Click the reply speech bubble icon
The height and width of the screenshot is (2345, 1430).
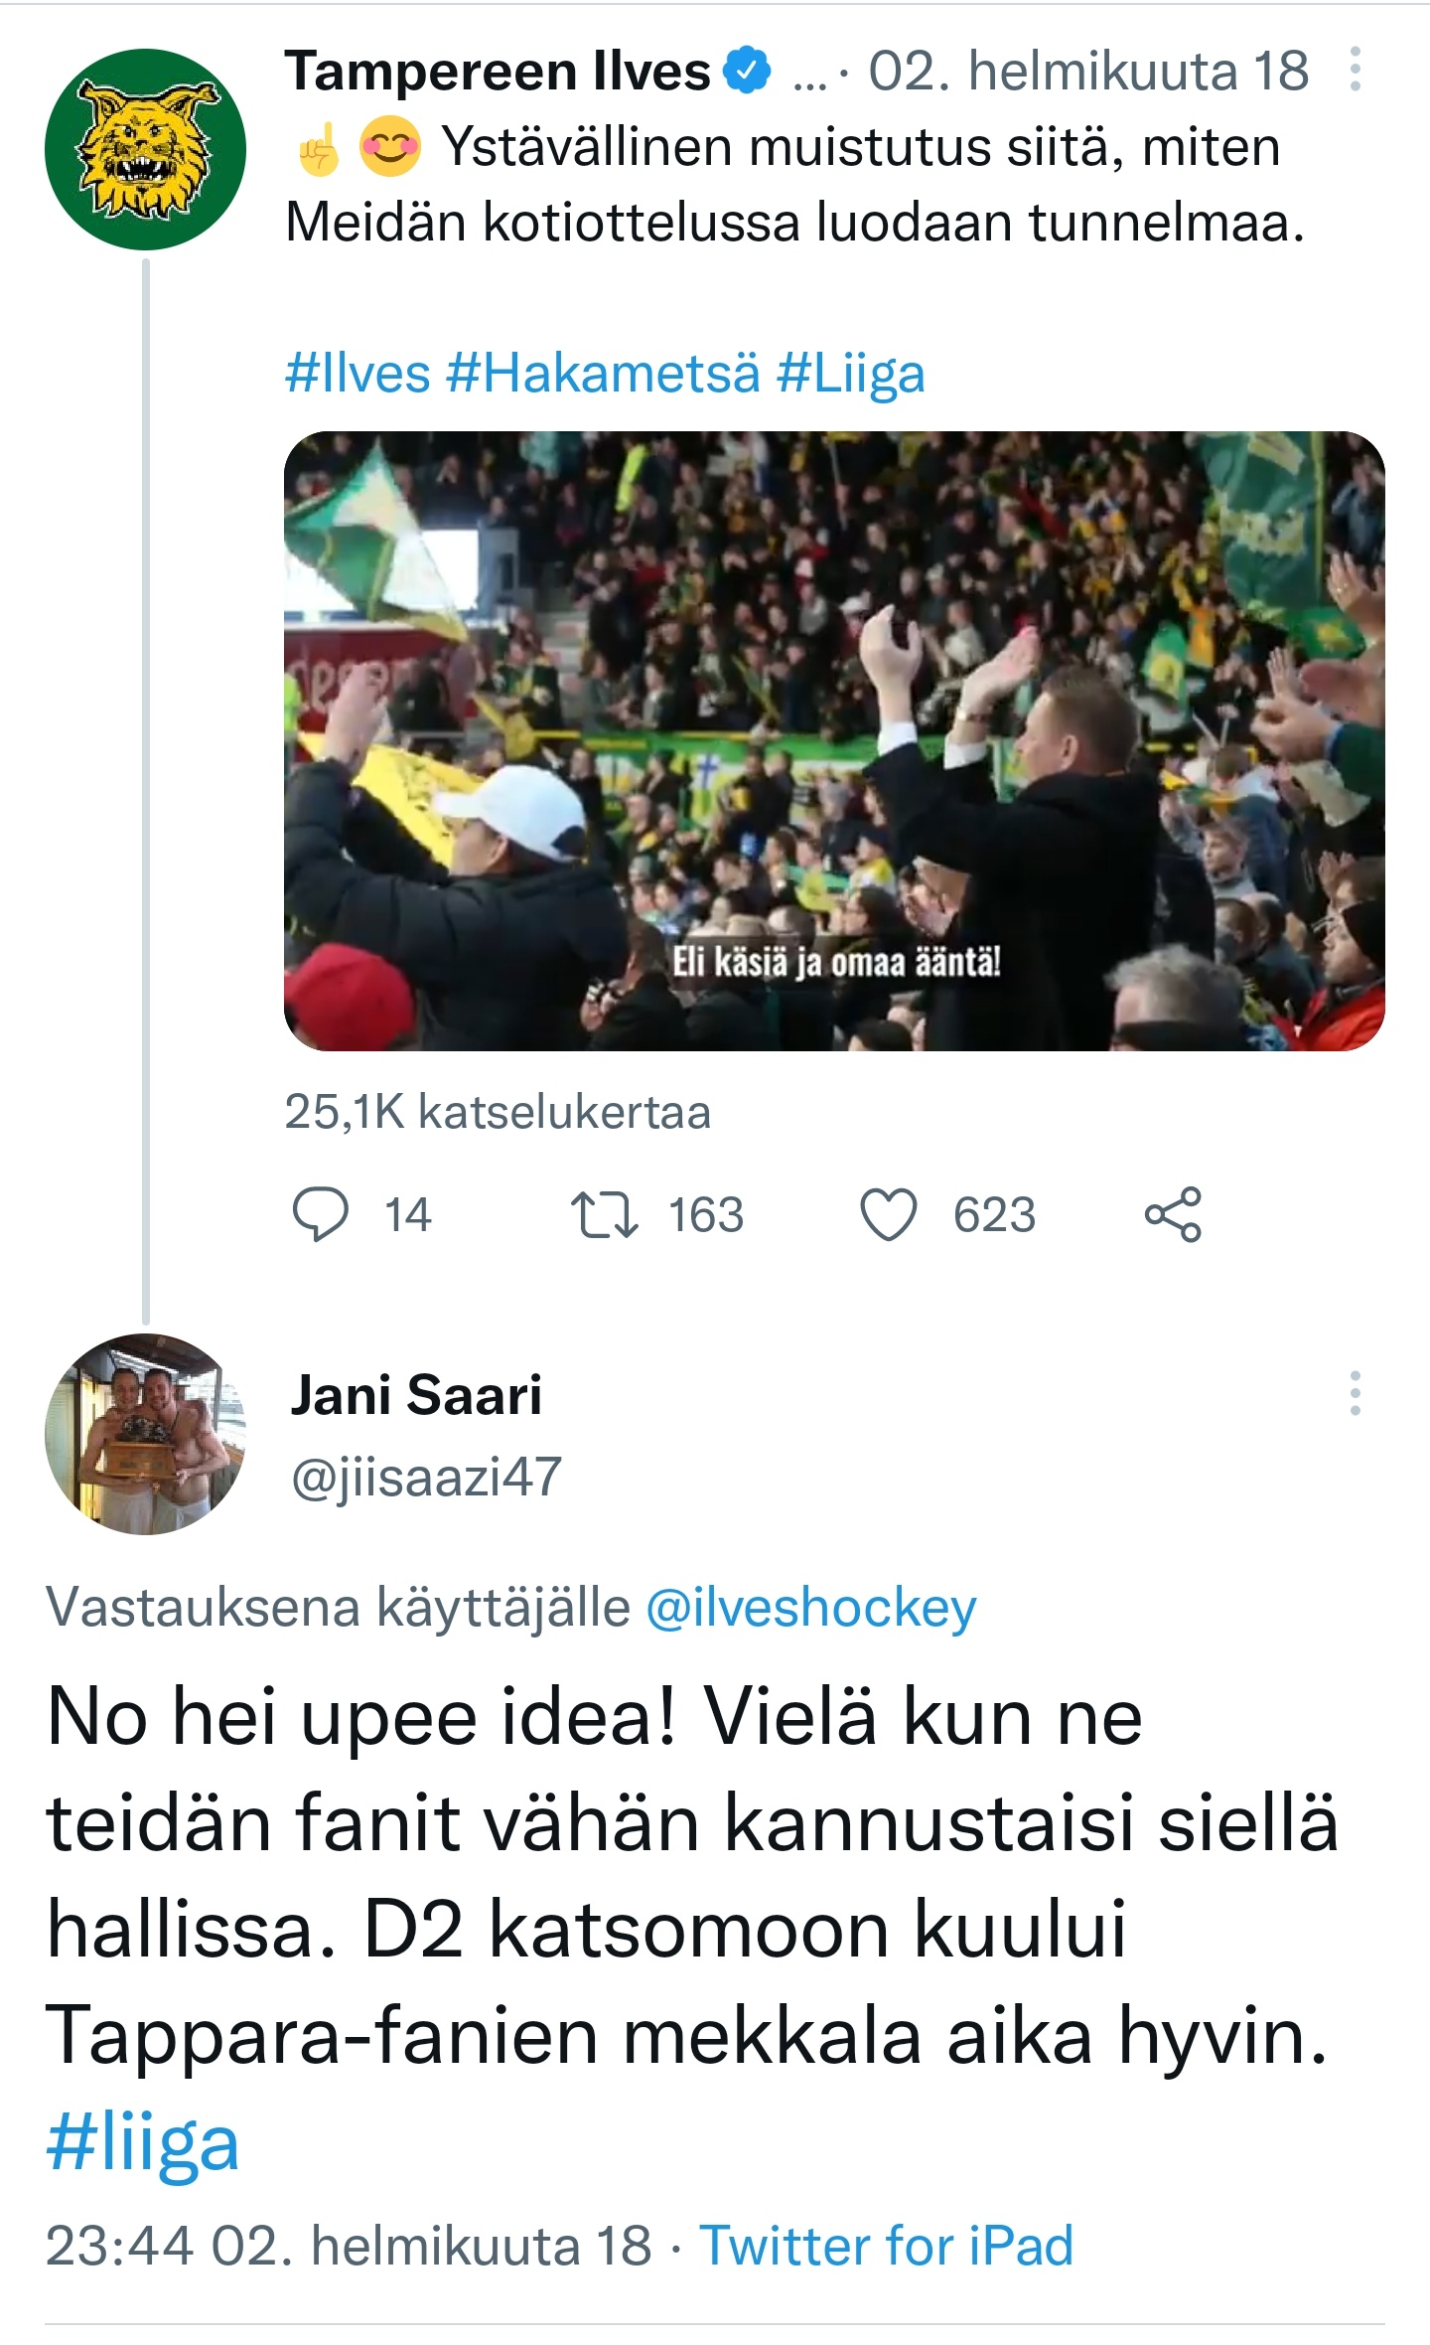[320, 1214]
